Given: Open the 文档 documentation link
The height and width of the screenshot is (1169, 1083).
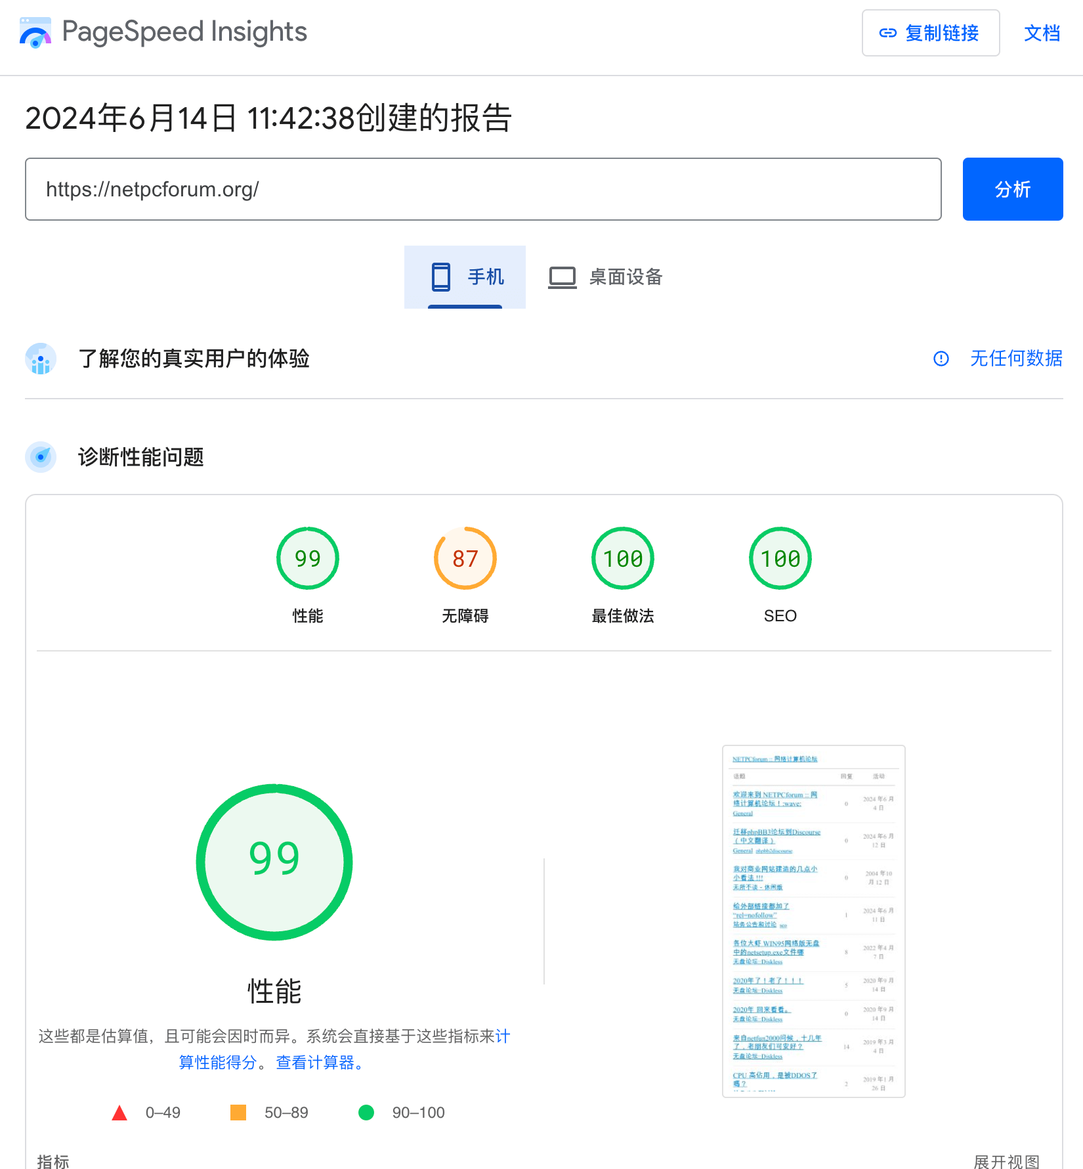Looking at the screenshot, I should point(1042,33).
